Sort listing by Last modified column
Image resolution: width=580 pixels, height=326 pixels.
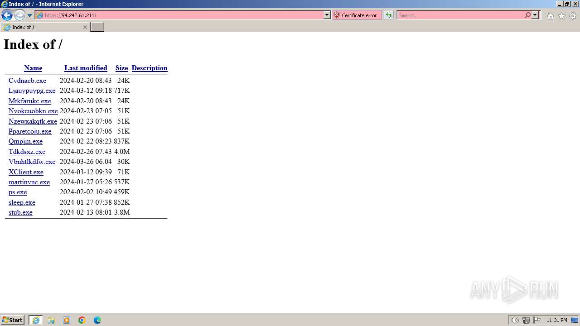[86, 68]
